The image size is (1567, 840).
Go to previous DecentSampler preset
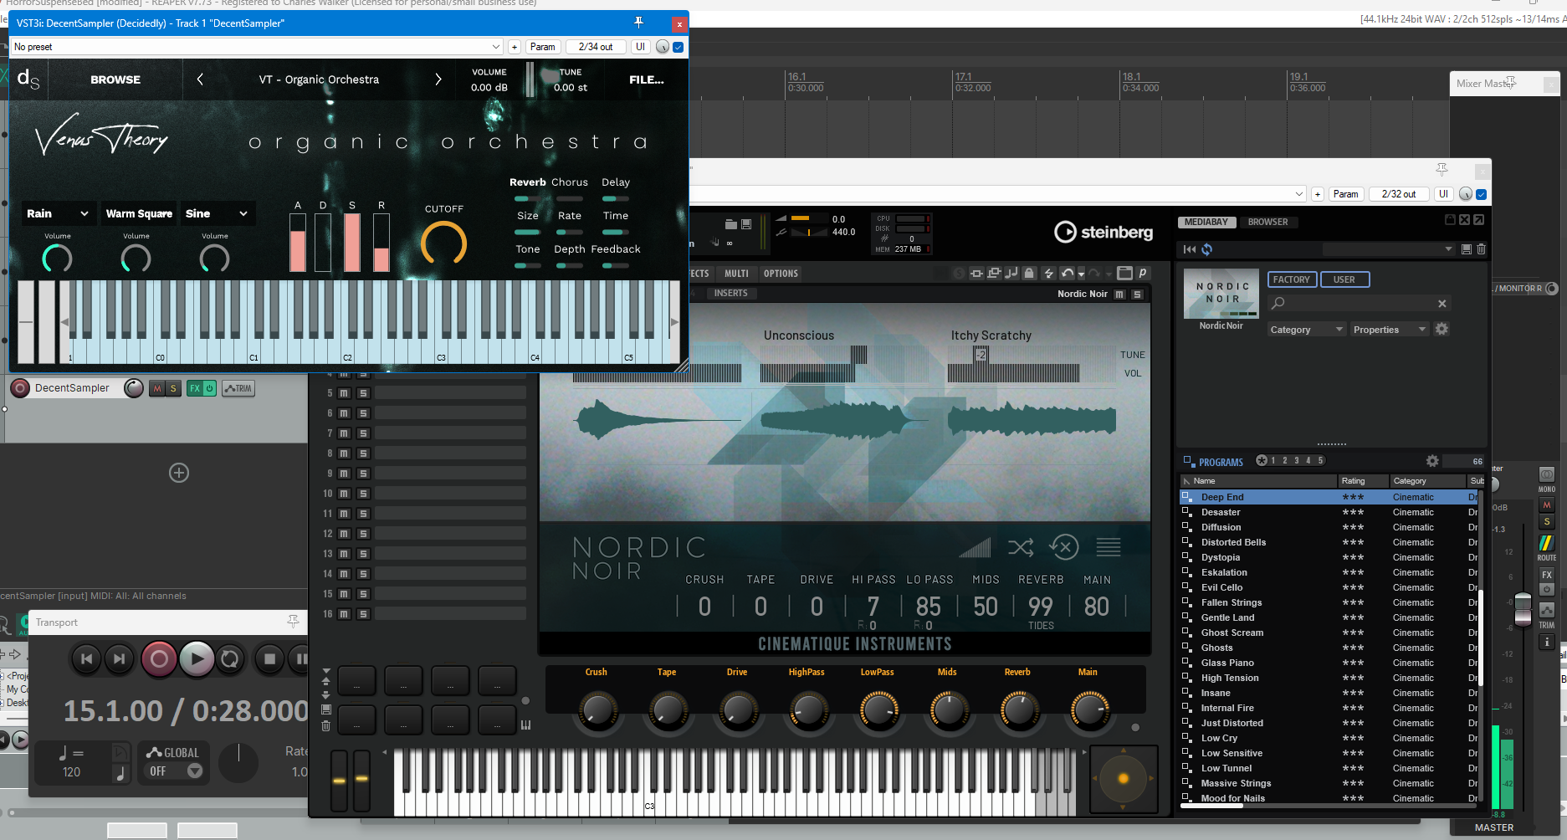[200, 79]
